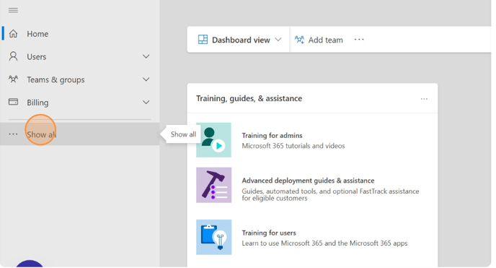
Task: Expand the Teams & groups chevron
Action: pos(146,79)
